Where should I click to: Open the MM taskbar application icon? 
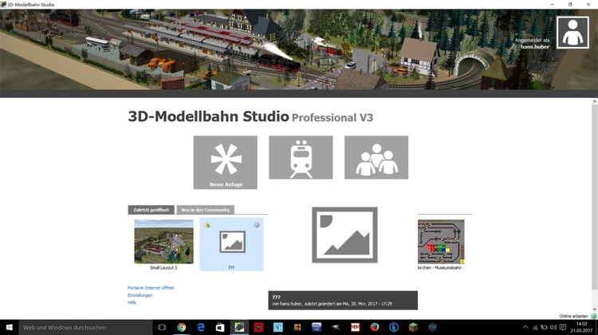(355, 327)
